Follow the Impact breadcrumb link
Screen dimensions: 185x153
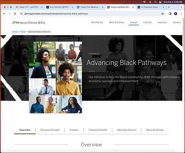coord(15,32)
